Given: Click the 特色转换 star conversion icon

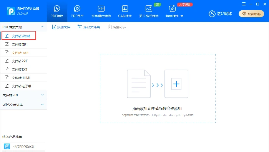Looking at the screenshot, I should point(172,8).
